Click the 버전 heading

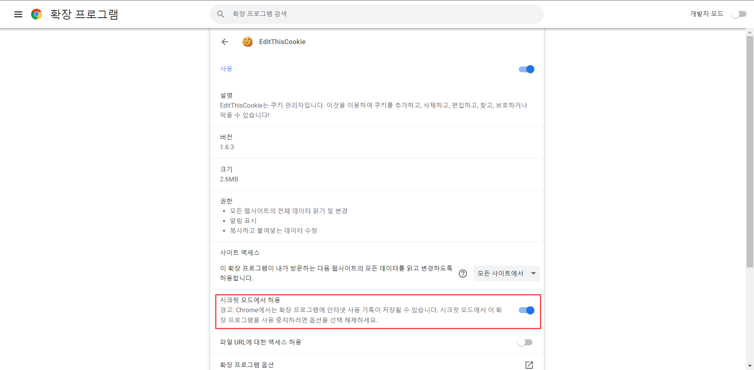click(226, 137)
